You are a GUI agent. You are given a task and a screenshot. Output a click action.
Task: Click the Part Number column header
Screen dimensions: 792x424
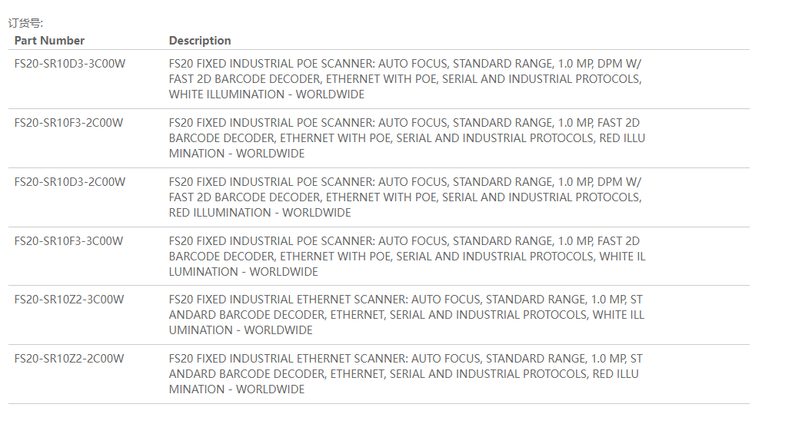point(49,41)
